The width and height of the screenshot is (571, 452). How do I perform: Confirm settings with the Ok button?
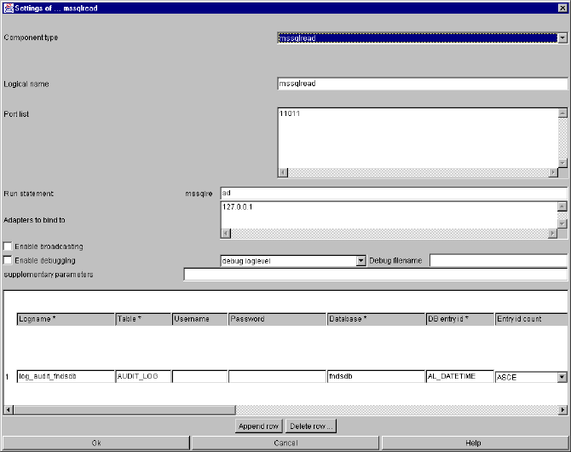(96, 443)
